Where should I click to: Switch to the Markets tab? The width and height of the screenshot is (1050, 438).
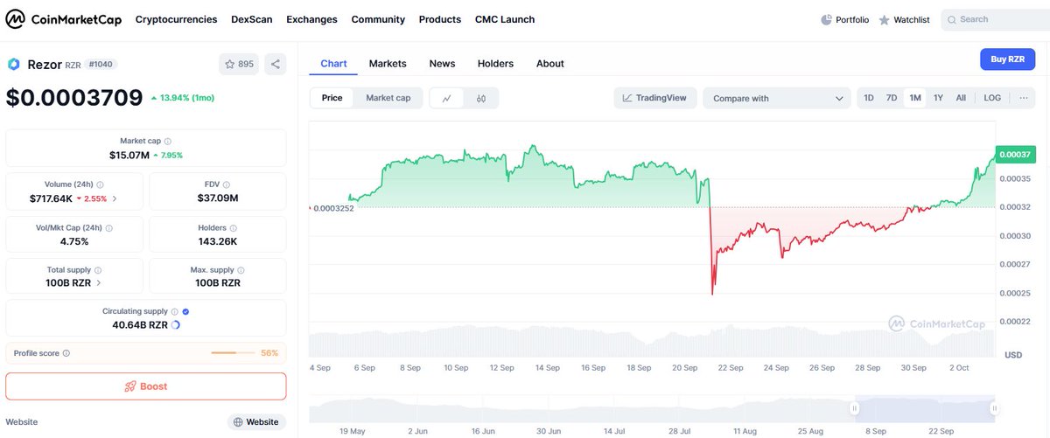pyautogui.click(x=388, y=64)
